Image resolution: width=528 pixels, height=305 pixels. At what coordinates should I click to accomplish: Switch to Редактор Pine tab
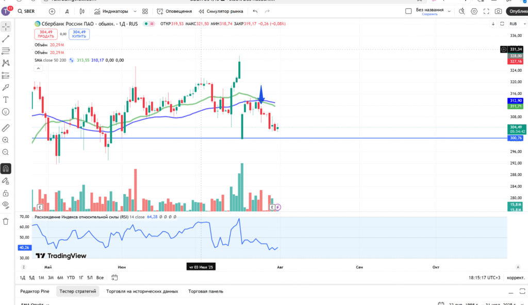[x=35, y=291]
